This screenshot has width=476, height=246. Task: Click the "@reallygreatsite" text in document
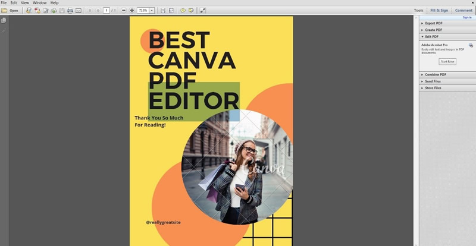coord(163,222)
